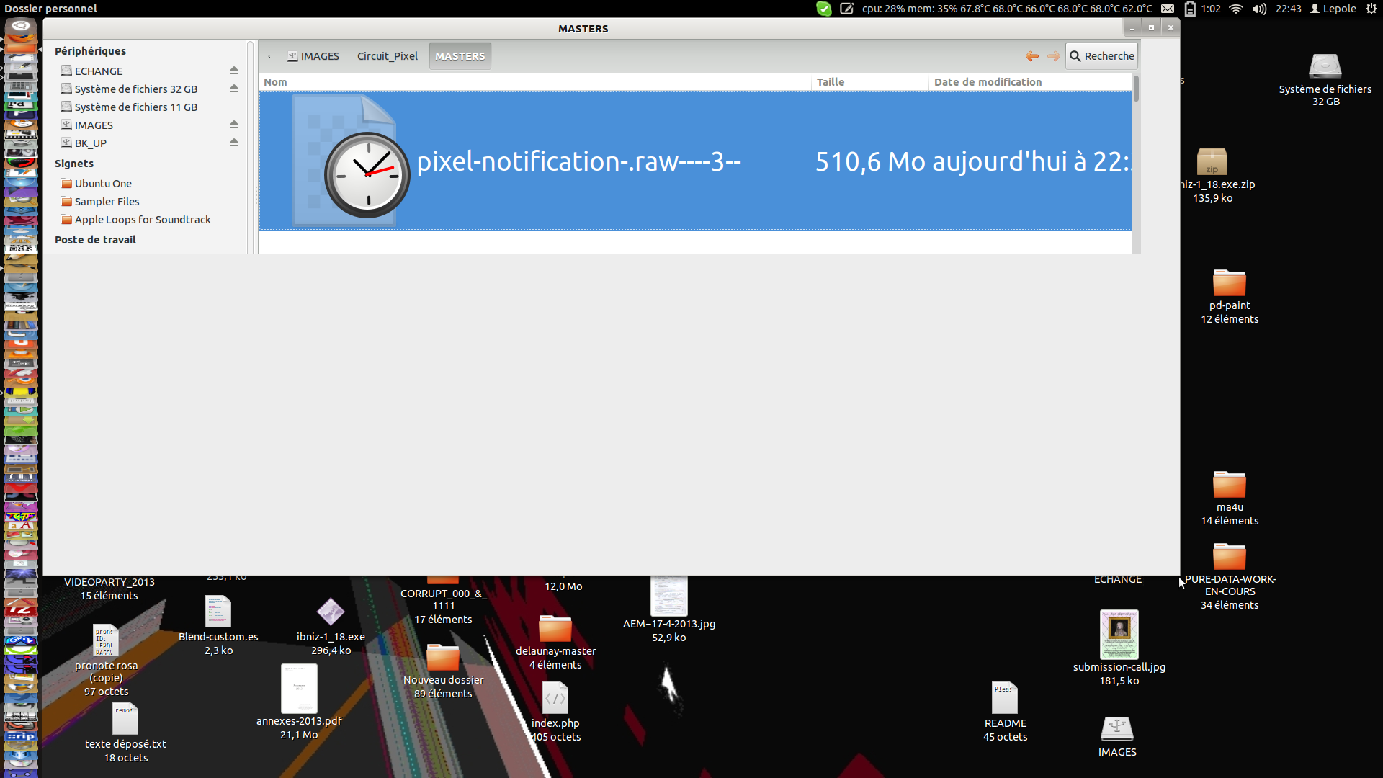Click the Recherche search button

coord(1101,56)
